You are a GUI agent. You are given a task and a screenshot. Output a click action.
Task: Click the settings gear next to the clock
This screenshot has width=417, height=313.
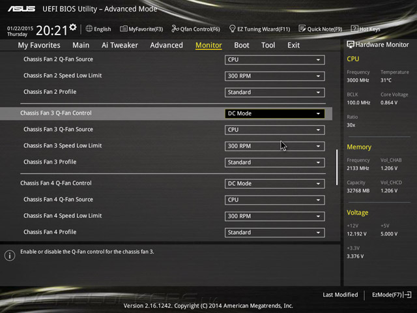click(x=73, y=27)
